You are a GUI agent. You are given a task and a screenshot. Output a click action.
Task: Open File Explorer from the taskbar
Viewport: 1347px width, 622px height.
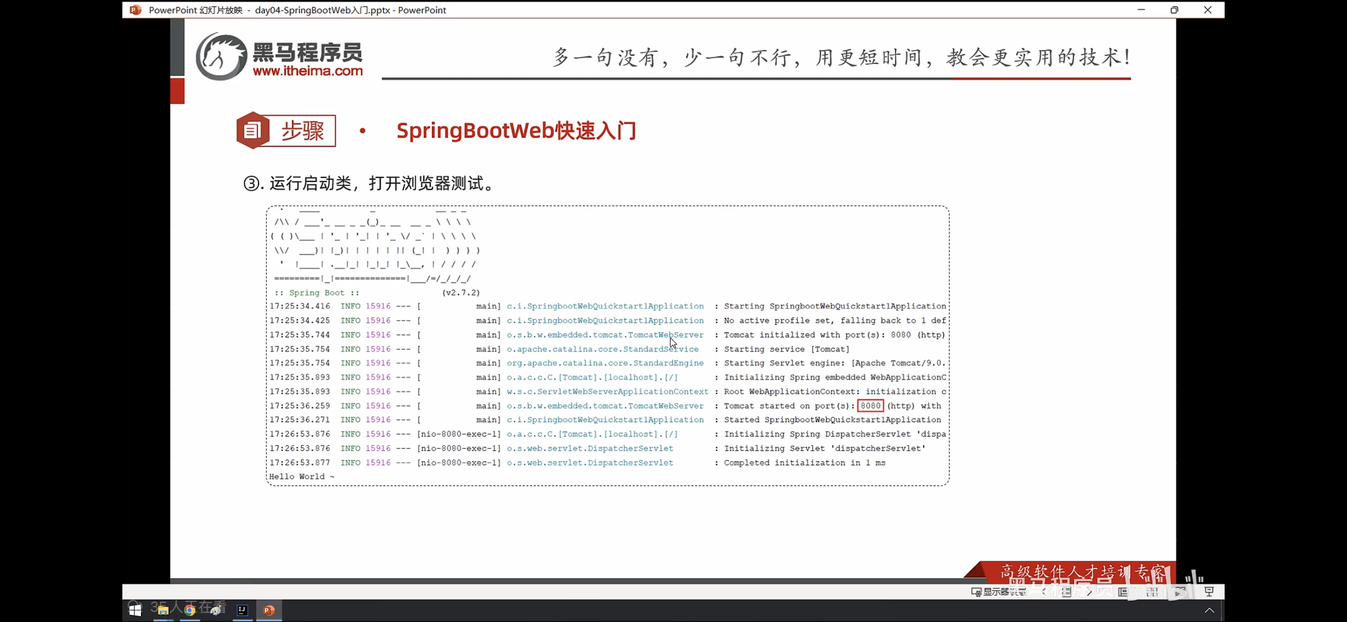click(163, 610)
